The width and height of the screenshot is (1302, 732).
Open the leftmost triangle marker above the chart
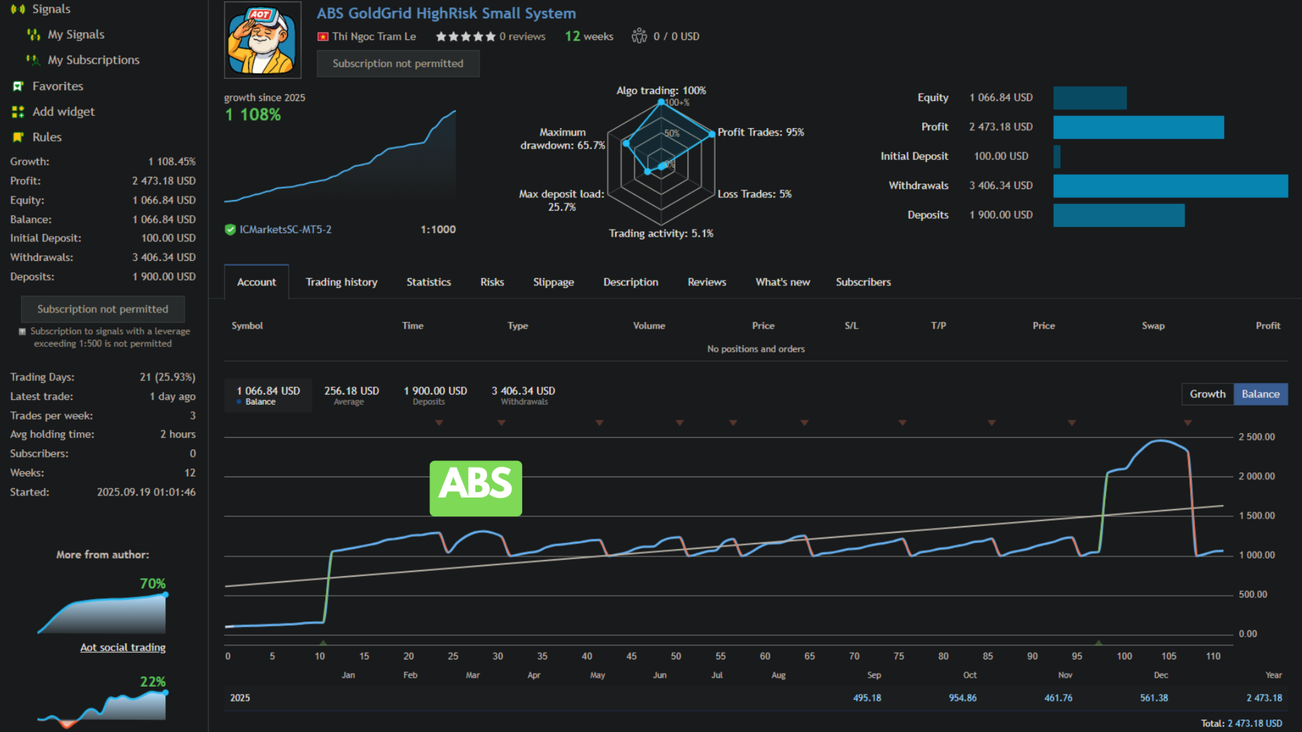pyautogui.click(x=439, y=422)
